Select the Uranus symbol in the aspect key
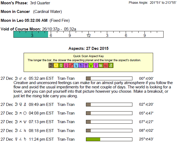This screenshot has height=142, width=177. coord(86,65)
